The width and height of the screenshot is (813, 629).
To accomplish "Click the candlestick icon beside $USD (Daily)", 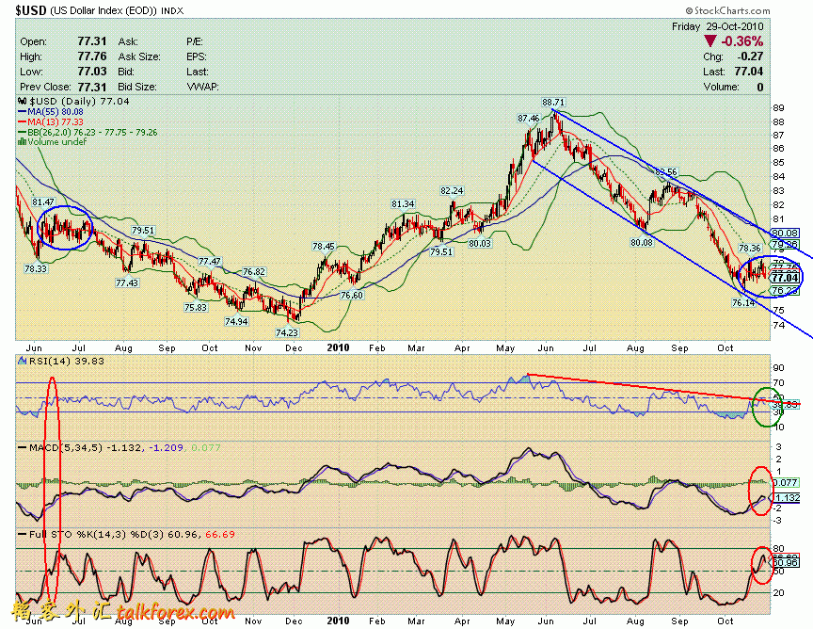I will (23, 101).
